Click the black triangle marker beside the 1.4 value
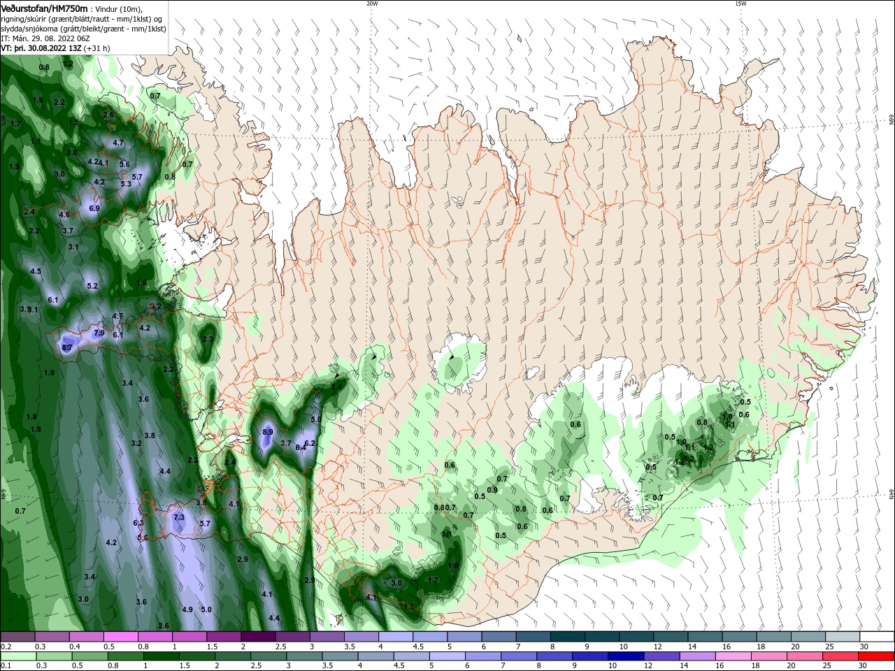The width and height of the screenshot is (895, 671). tap(337, 375)
